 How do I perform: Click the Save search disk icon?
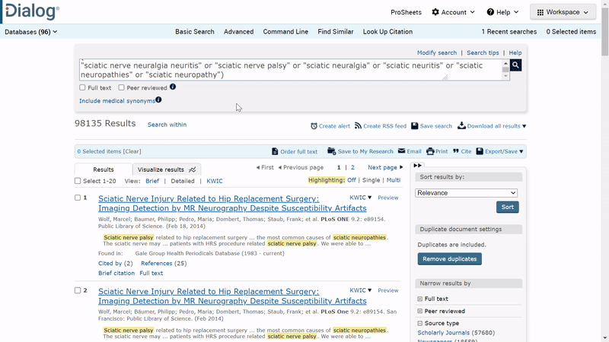point(415,126)
